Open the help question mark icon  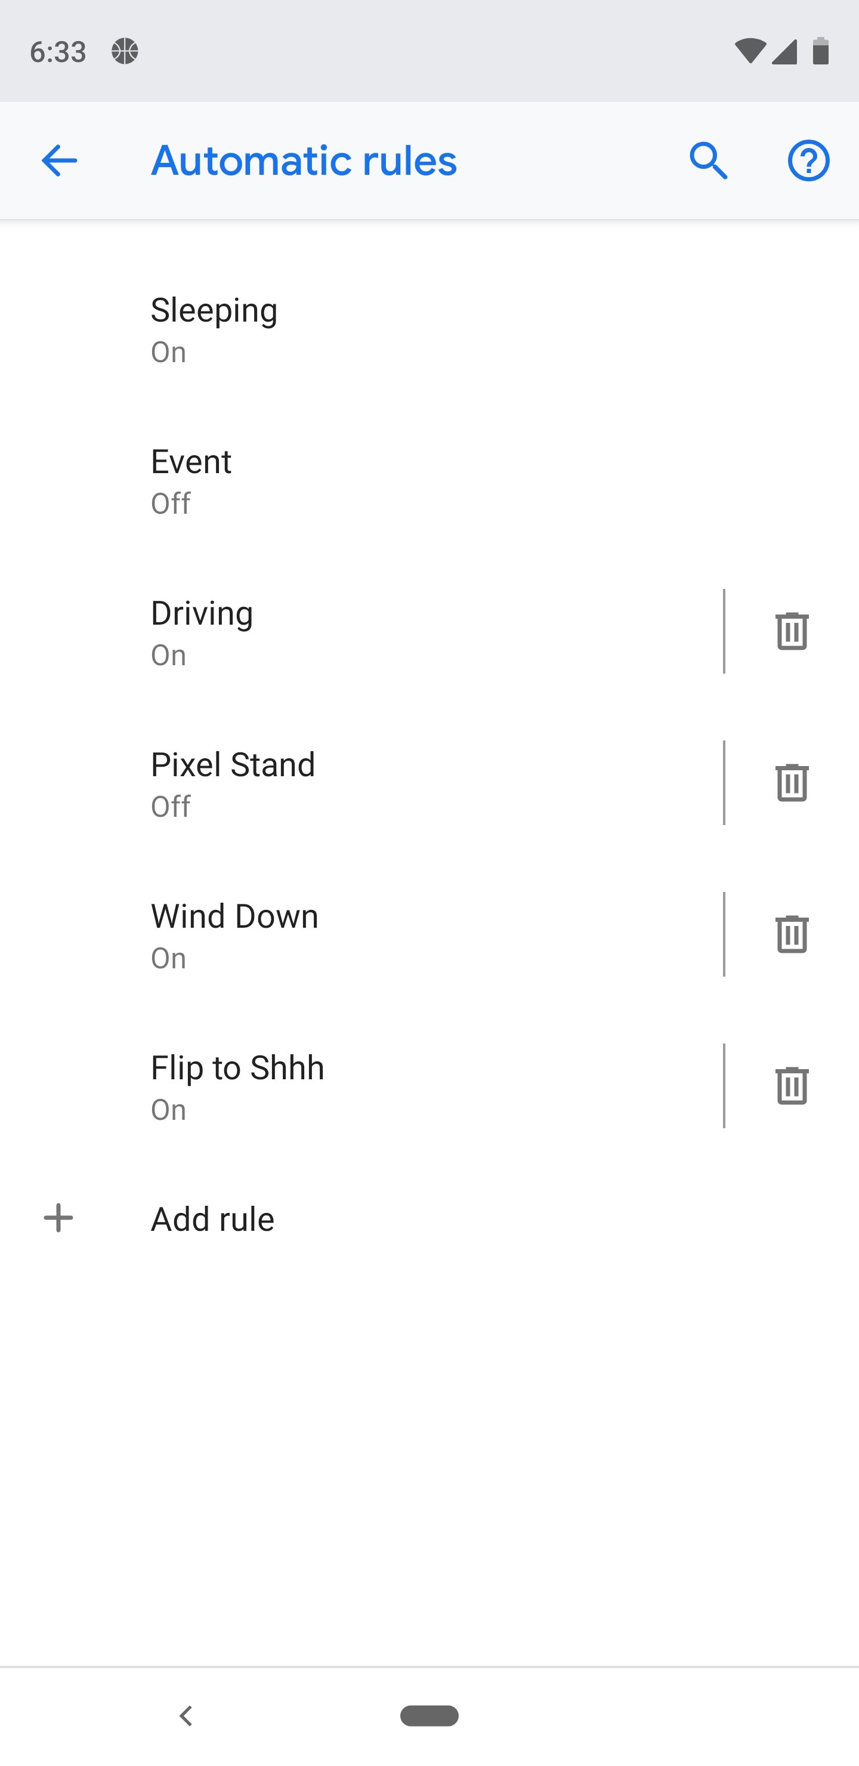pyautogui.click(x=808, y=160)
